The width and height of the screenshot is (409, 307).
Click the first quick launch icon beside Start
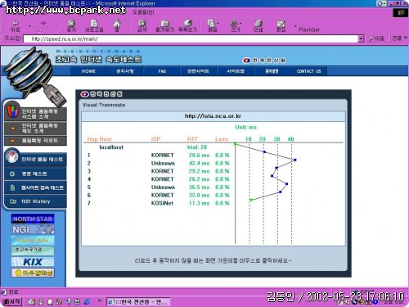[x=32, y=302]
